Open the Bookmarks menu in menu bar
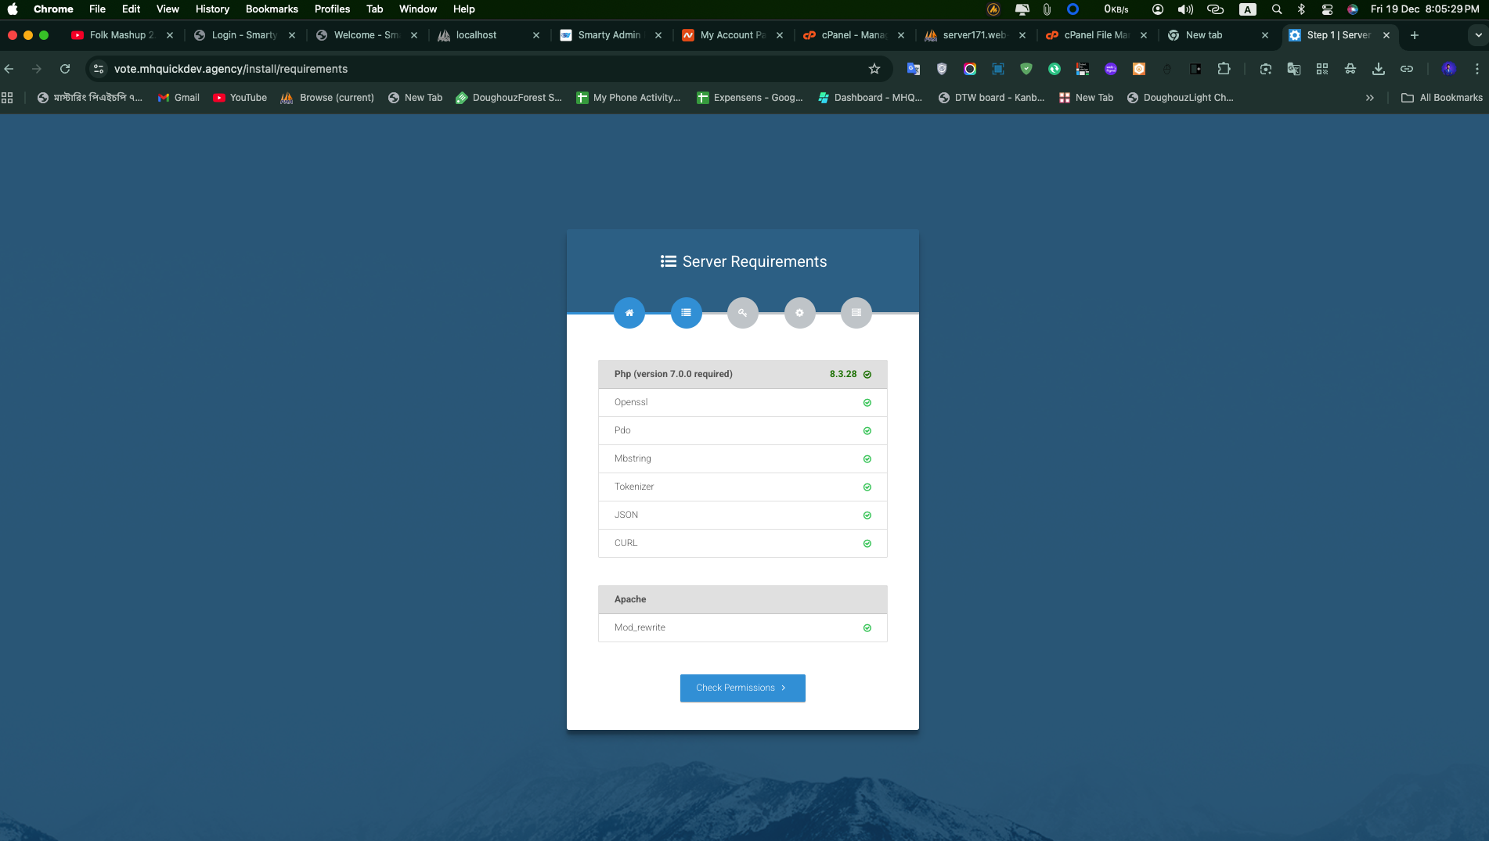 [272, 9]
